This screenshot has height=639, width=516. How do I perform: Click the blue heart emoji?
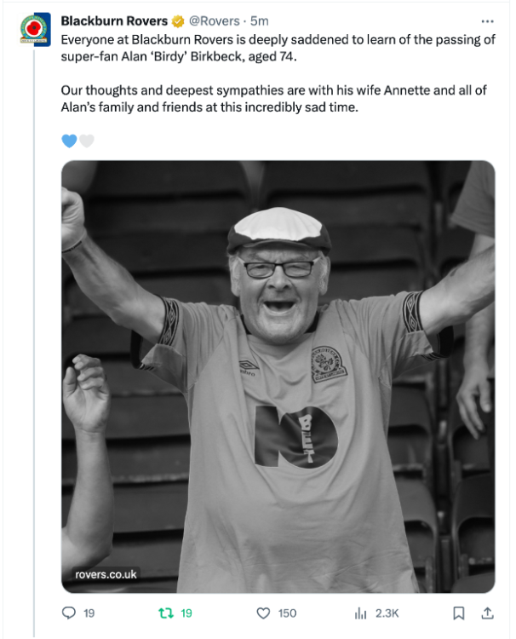pos(69,141)
